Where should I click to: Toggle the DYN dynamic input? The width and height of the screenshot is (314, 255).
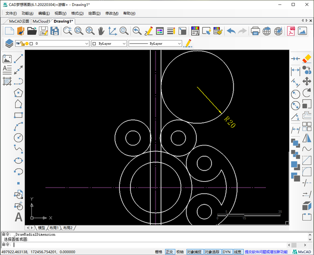click(x=227, y=252)
